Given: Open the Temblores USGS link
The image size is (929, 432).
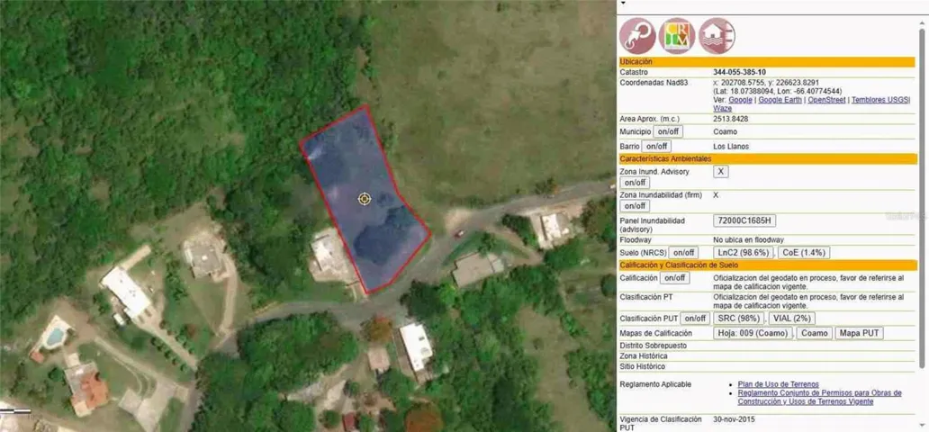Looking at the screenshot, I should click(879, 100).
